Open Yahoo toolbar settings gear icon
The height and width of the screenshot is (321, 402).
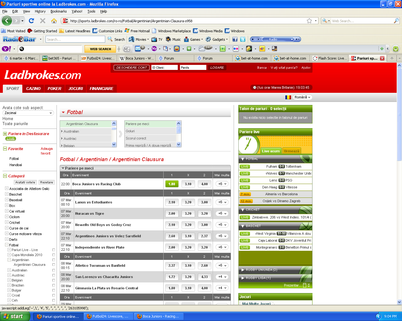coord(396,49)
